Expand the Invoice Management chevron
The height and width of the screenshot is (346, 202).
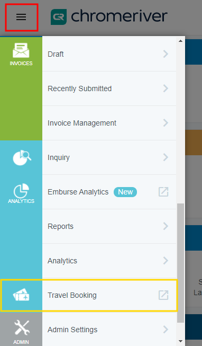pos(166,123)
